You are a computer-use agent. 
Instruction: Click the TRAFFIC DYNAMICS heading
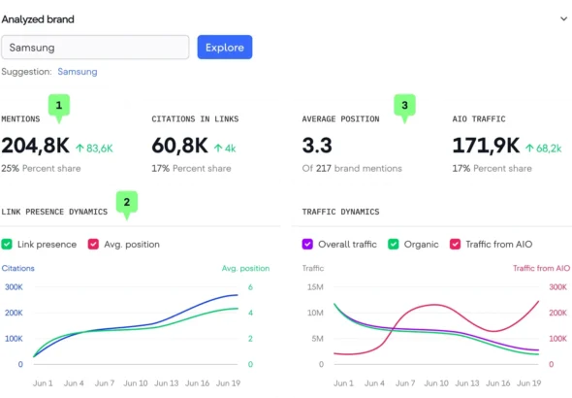click(x=340, y=212)
